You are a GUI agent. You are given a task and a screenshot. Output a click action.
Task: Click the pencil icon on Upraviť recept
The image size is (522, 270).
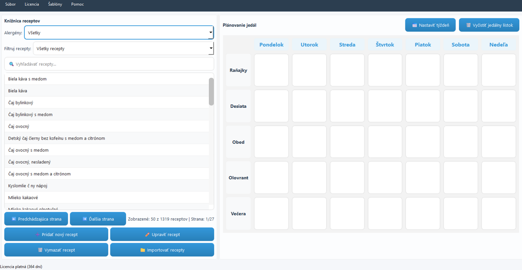[x=147, y=235]
